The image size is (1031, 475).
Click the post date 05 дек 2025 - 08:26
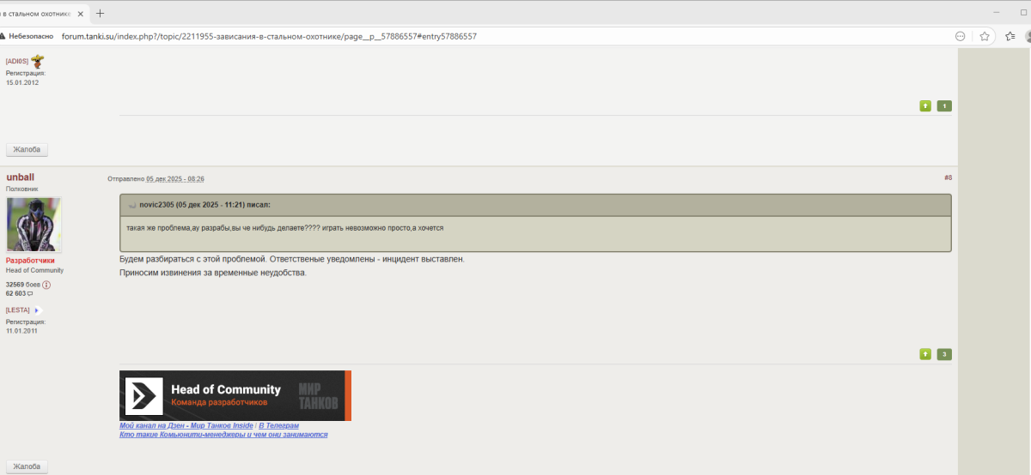point(175,178)
